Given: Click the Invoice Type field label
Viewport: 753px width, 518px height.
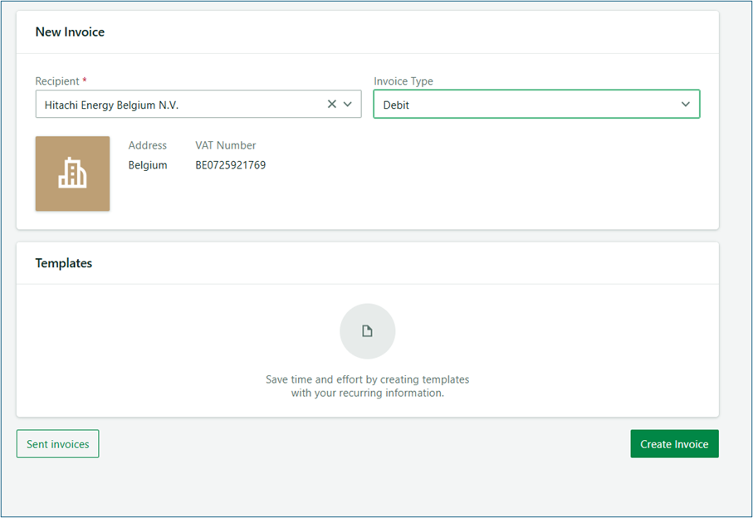Looking at the screenshot, I should (x=403, y=81).
